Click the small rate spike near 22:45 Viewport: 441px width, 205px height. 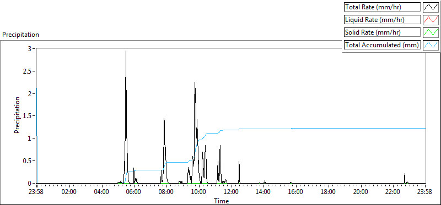point(405,178)
